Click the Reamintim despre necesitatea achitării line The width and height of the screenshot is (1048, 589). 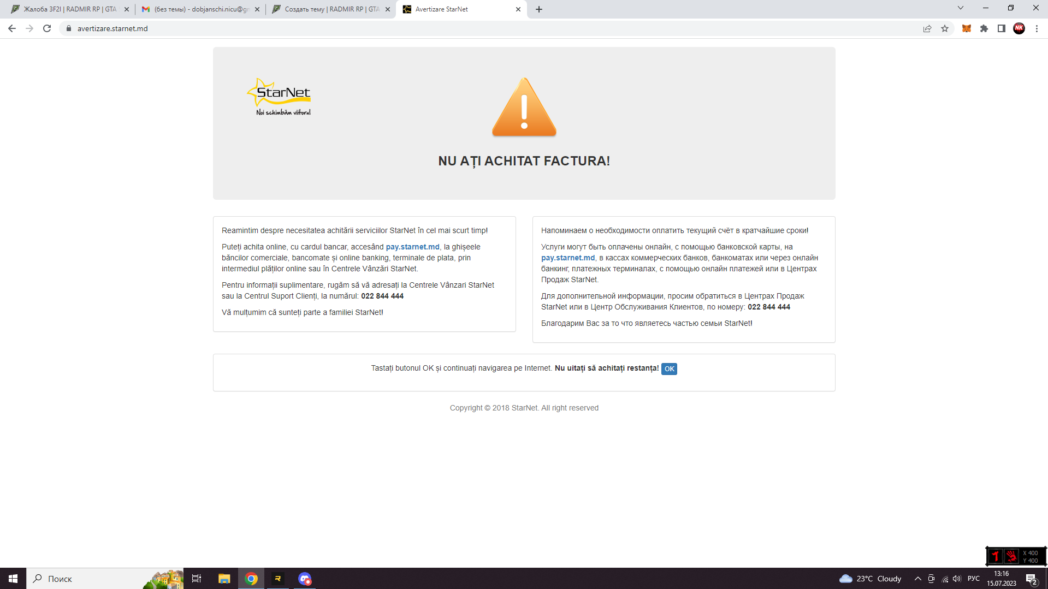355,230
